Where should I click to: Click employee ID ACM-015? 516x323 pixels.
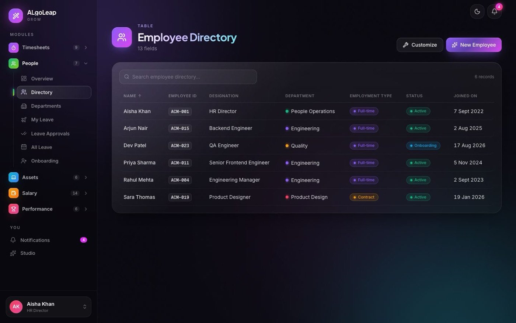pyautogui.click(x=180, y=128)
